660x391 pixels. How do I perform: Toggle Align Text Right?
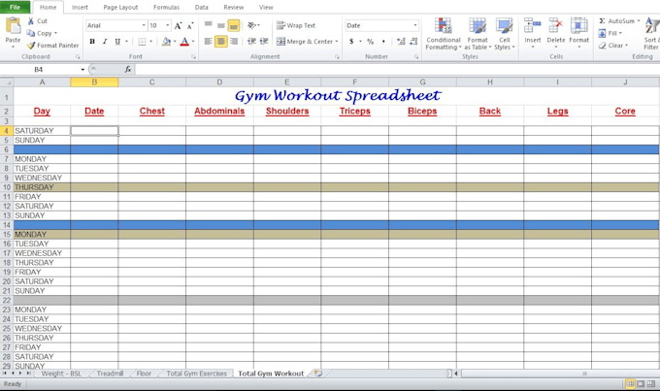[x=234, y=42]
